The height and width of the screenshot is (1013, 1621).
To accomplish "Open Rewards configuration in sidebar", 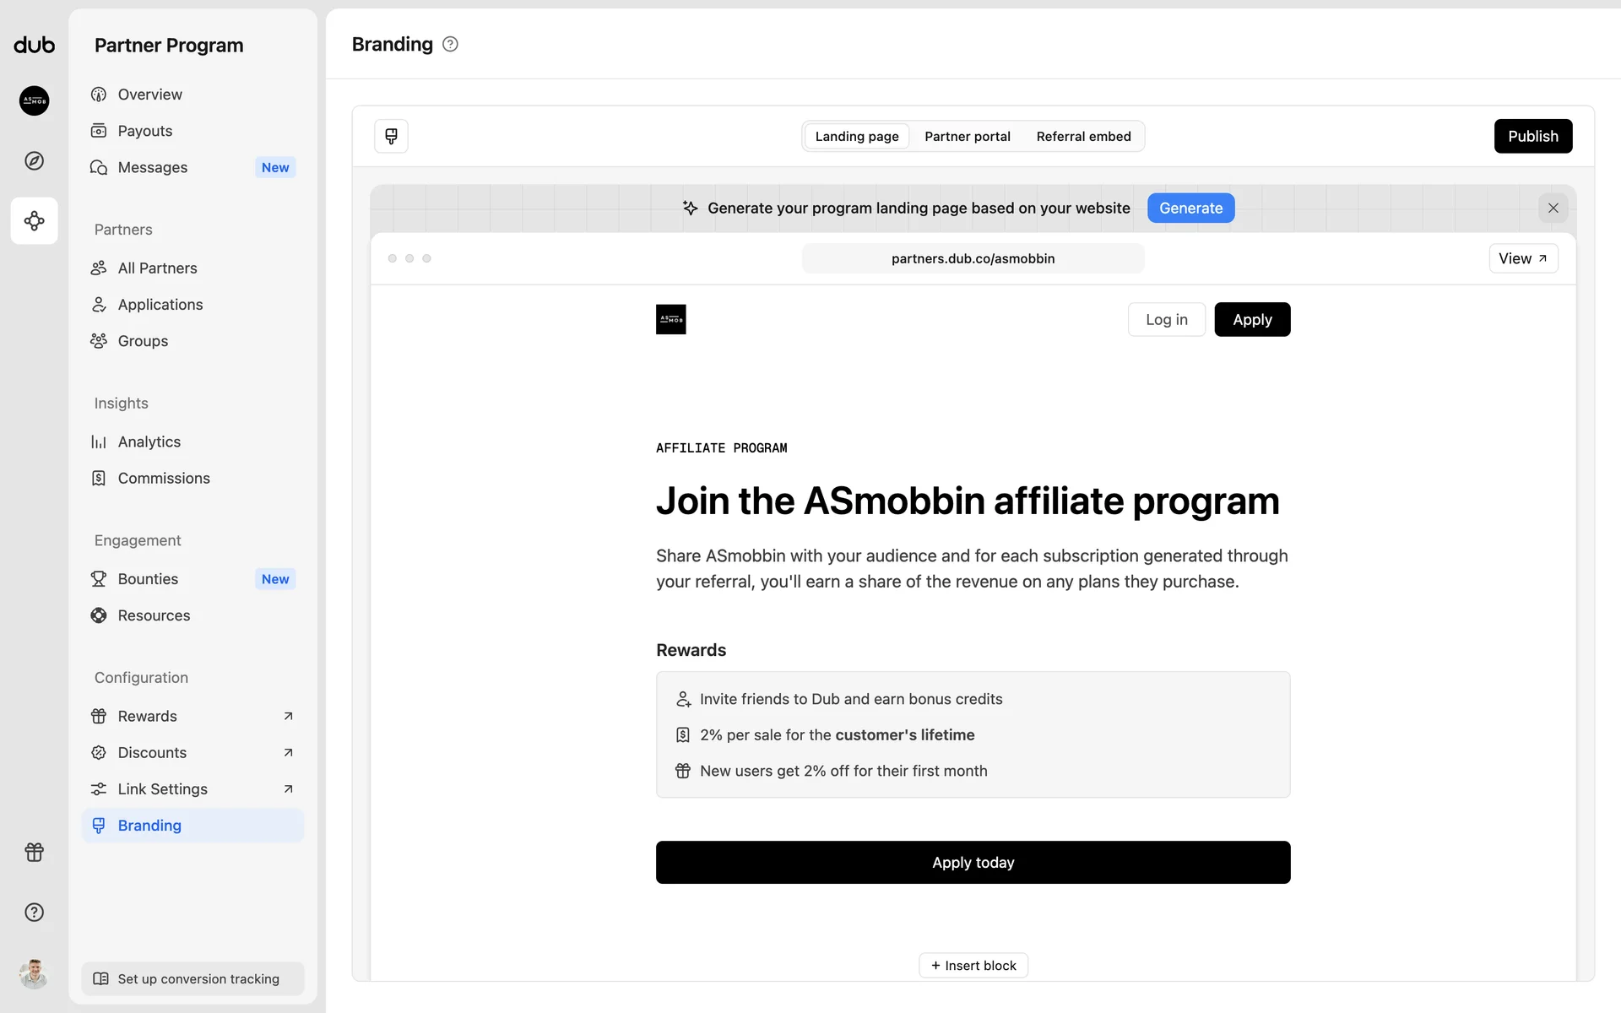I will tap(148, 716).
